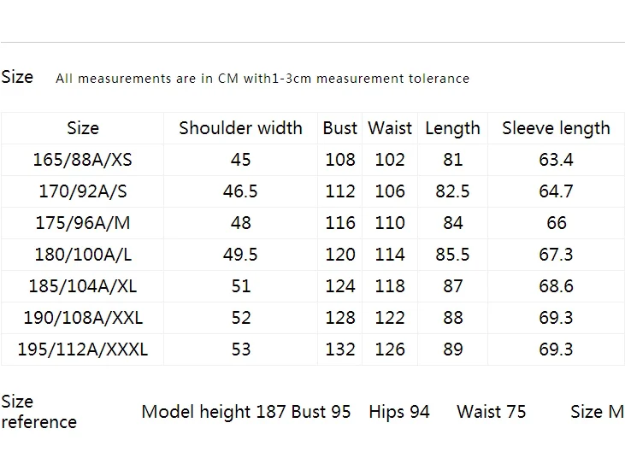The width and height of the screenshot is (625, 458).
Task: Click the measurement tolerance note text
Action: (x=262, y=79)
